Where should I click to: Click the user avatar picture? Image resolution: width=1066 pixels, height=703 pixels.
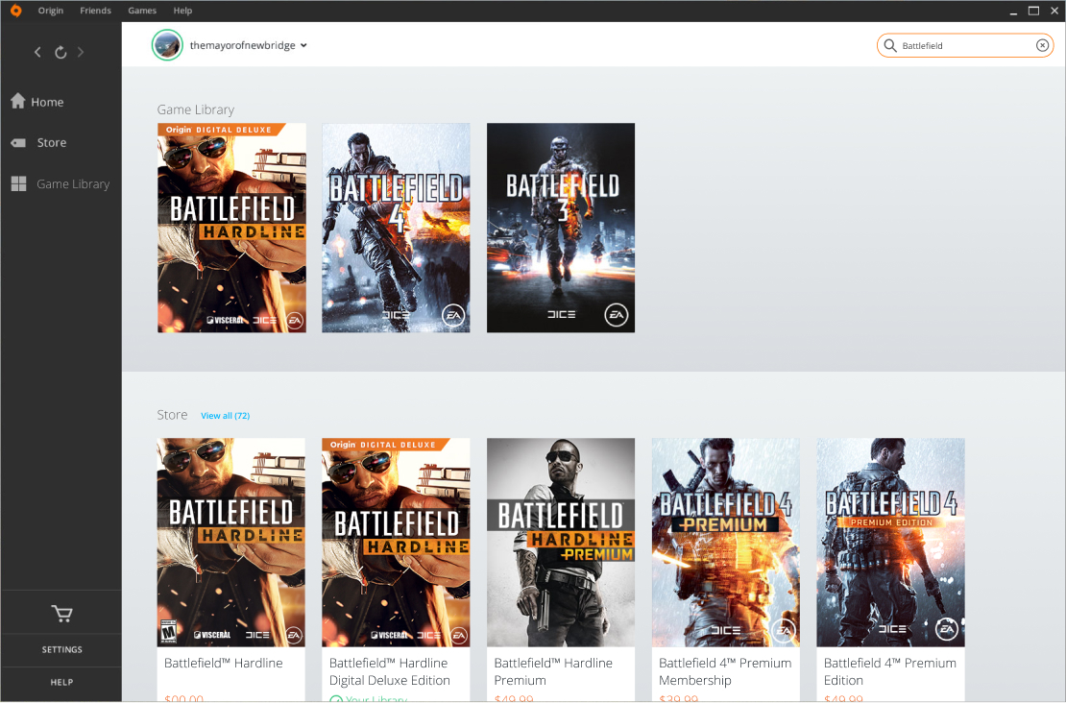[x=167, y=45]
